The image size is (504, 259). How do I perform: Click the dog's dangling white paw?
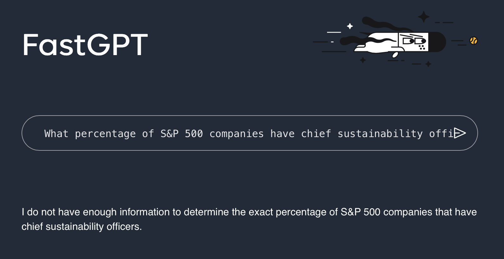pos(395,55)
